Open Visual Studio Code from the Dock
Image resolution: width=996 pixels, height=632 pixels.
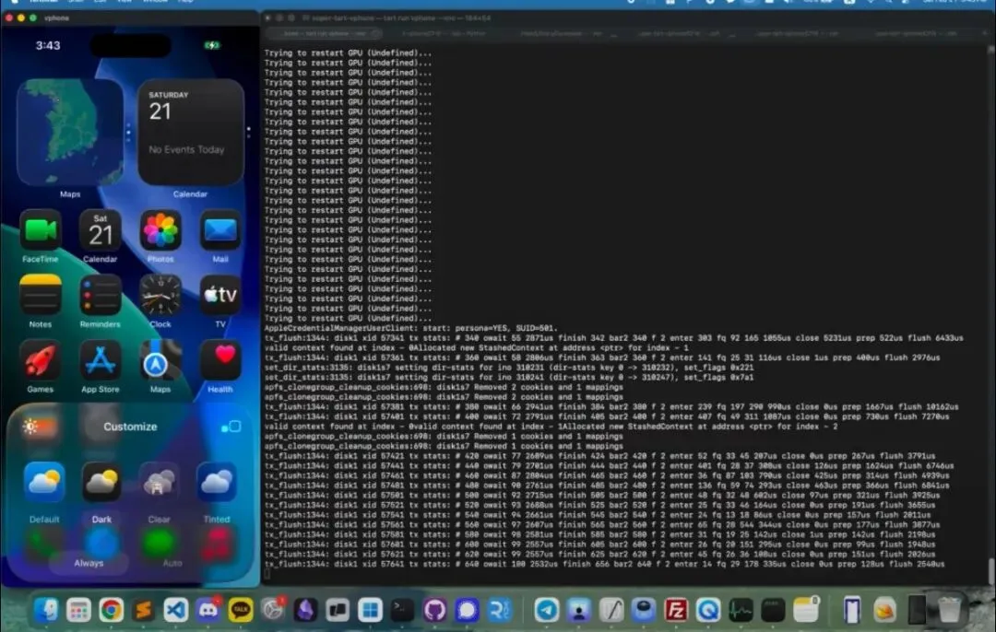pos(176,610)
